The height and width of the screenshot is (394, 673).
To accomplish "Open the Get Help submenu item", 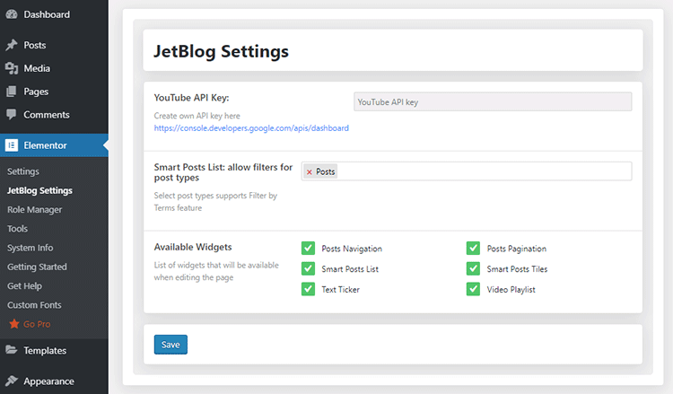I will click(24, 285).
